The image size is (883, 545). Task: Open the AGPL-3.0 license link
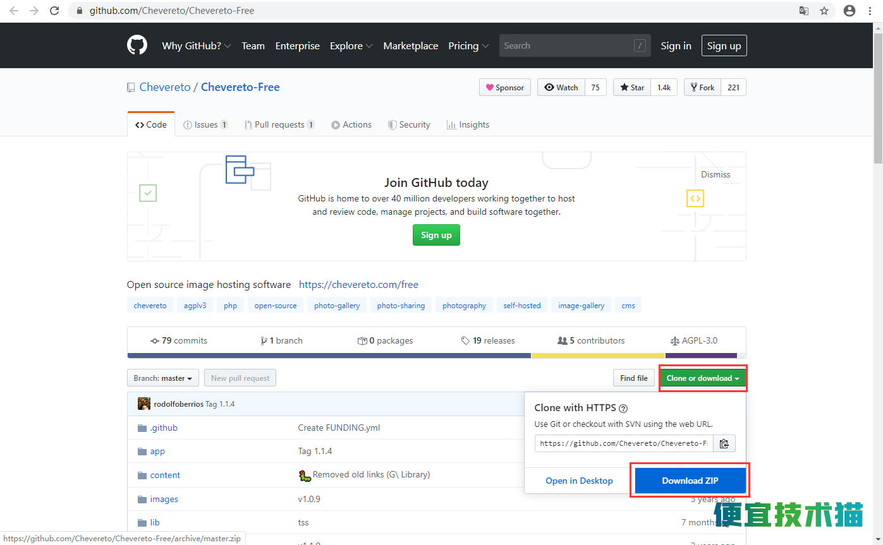[694, 340]
